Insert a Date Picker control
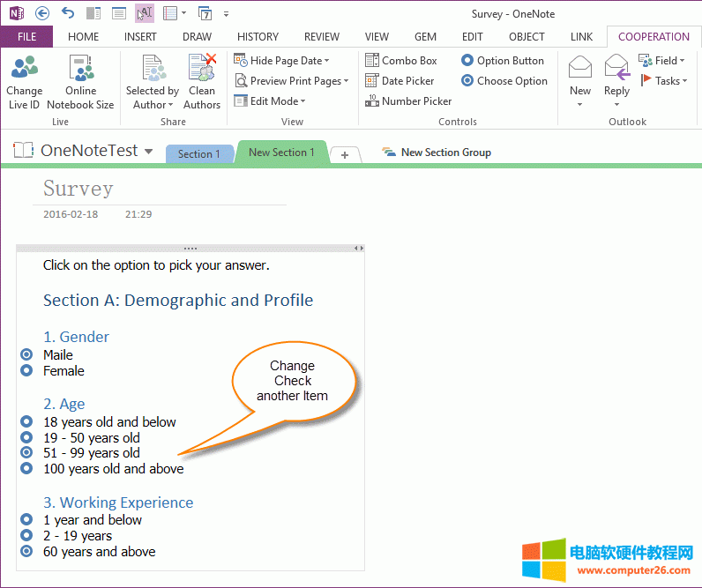 [x=400, y=81]
